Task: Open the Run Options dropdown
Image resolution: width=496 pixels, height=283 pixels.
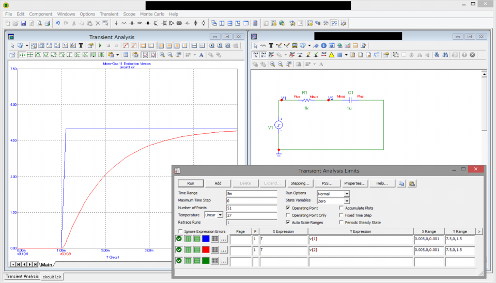Action: click(x=347, y=194)
